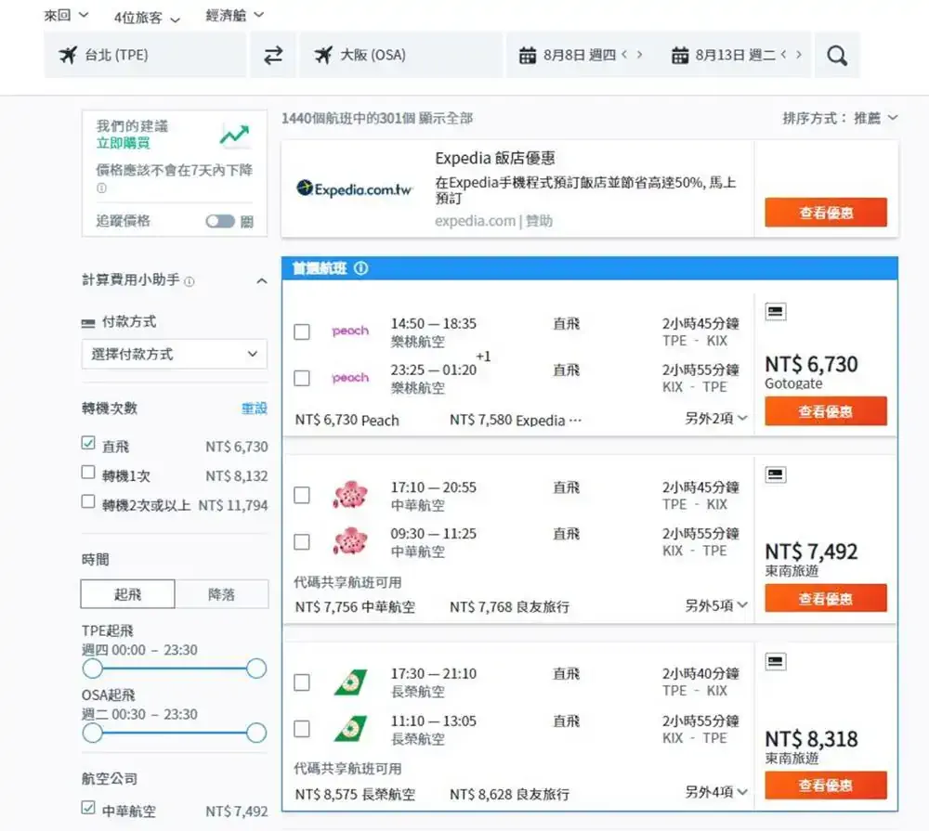
Task: Go to next day for 8月13日 return
Action: pos(799,55)
